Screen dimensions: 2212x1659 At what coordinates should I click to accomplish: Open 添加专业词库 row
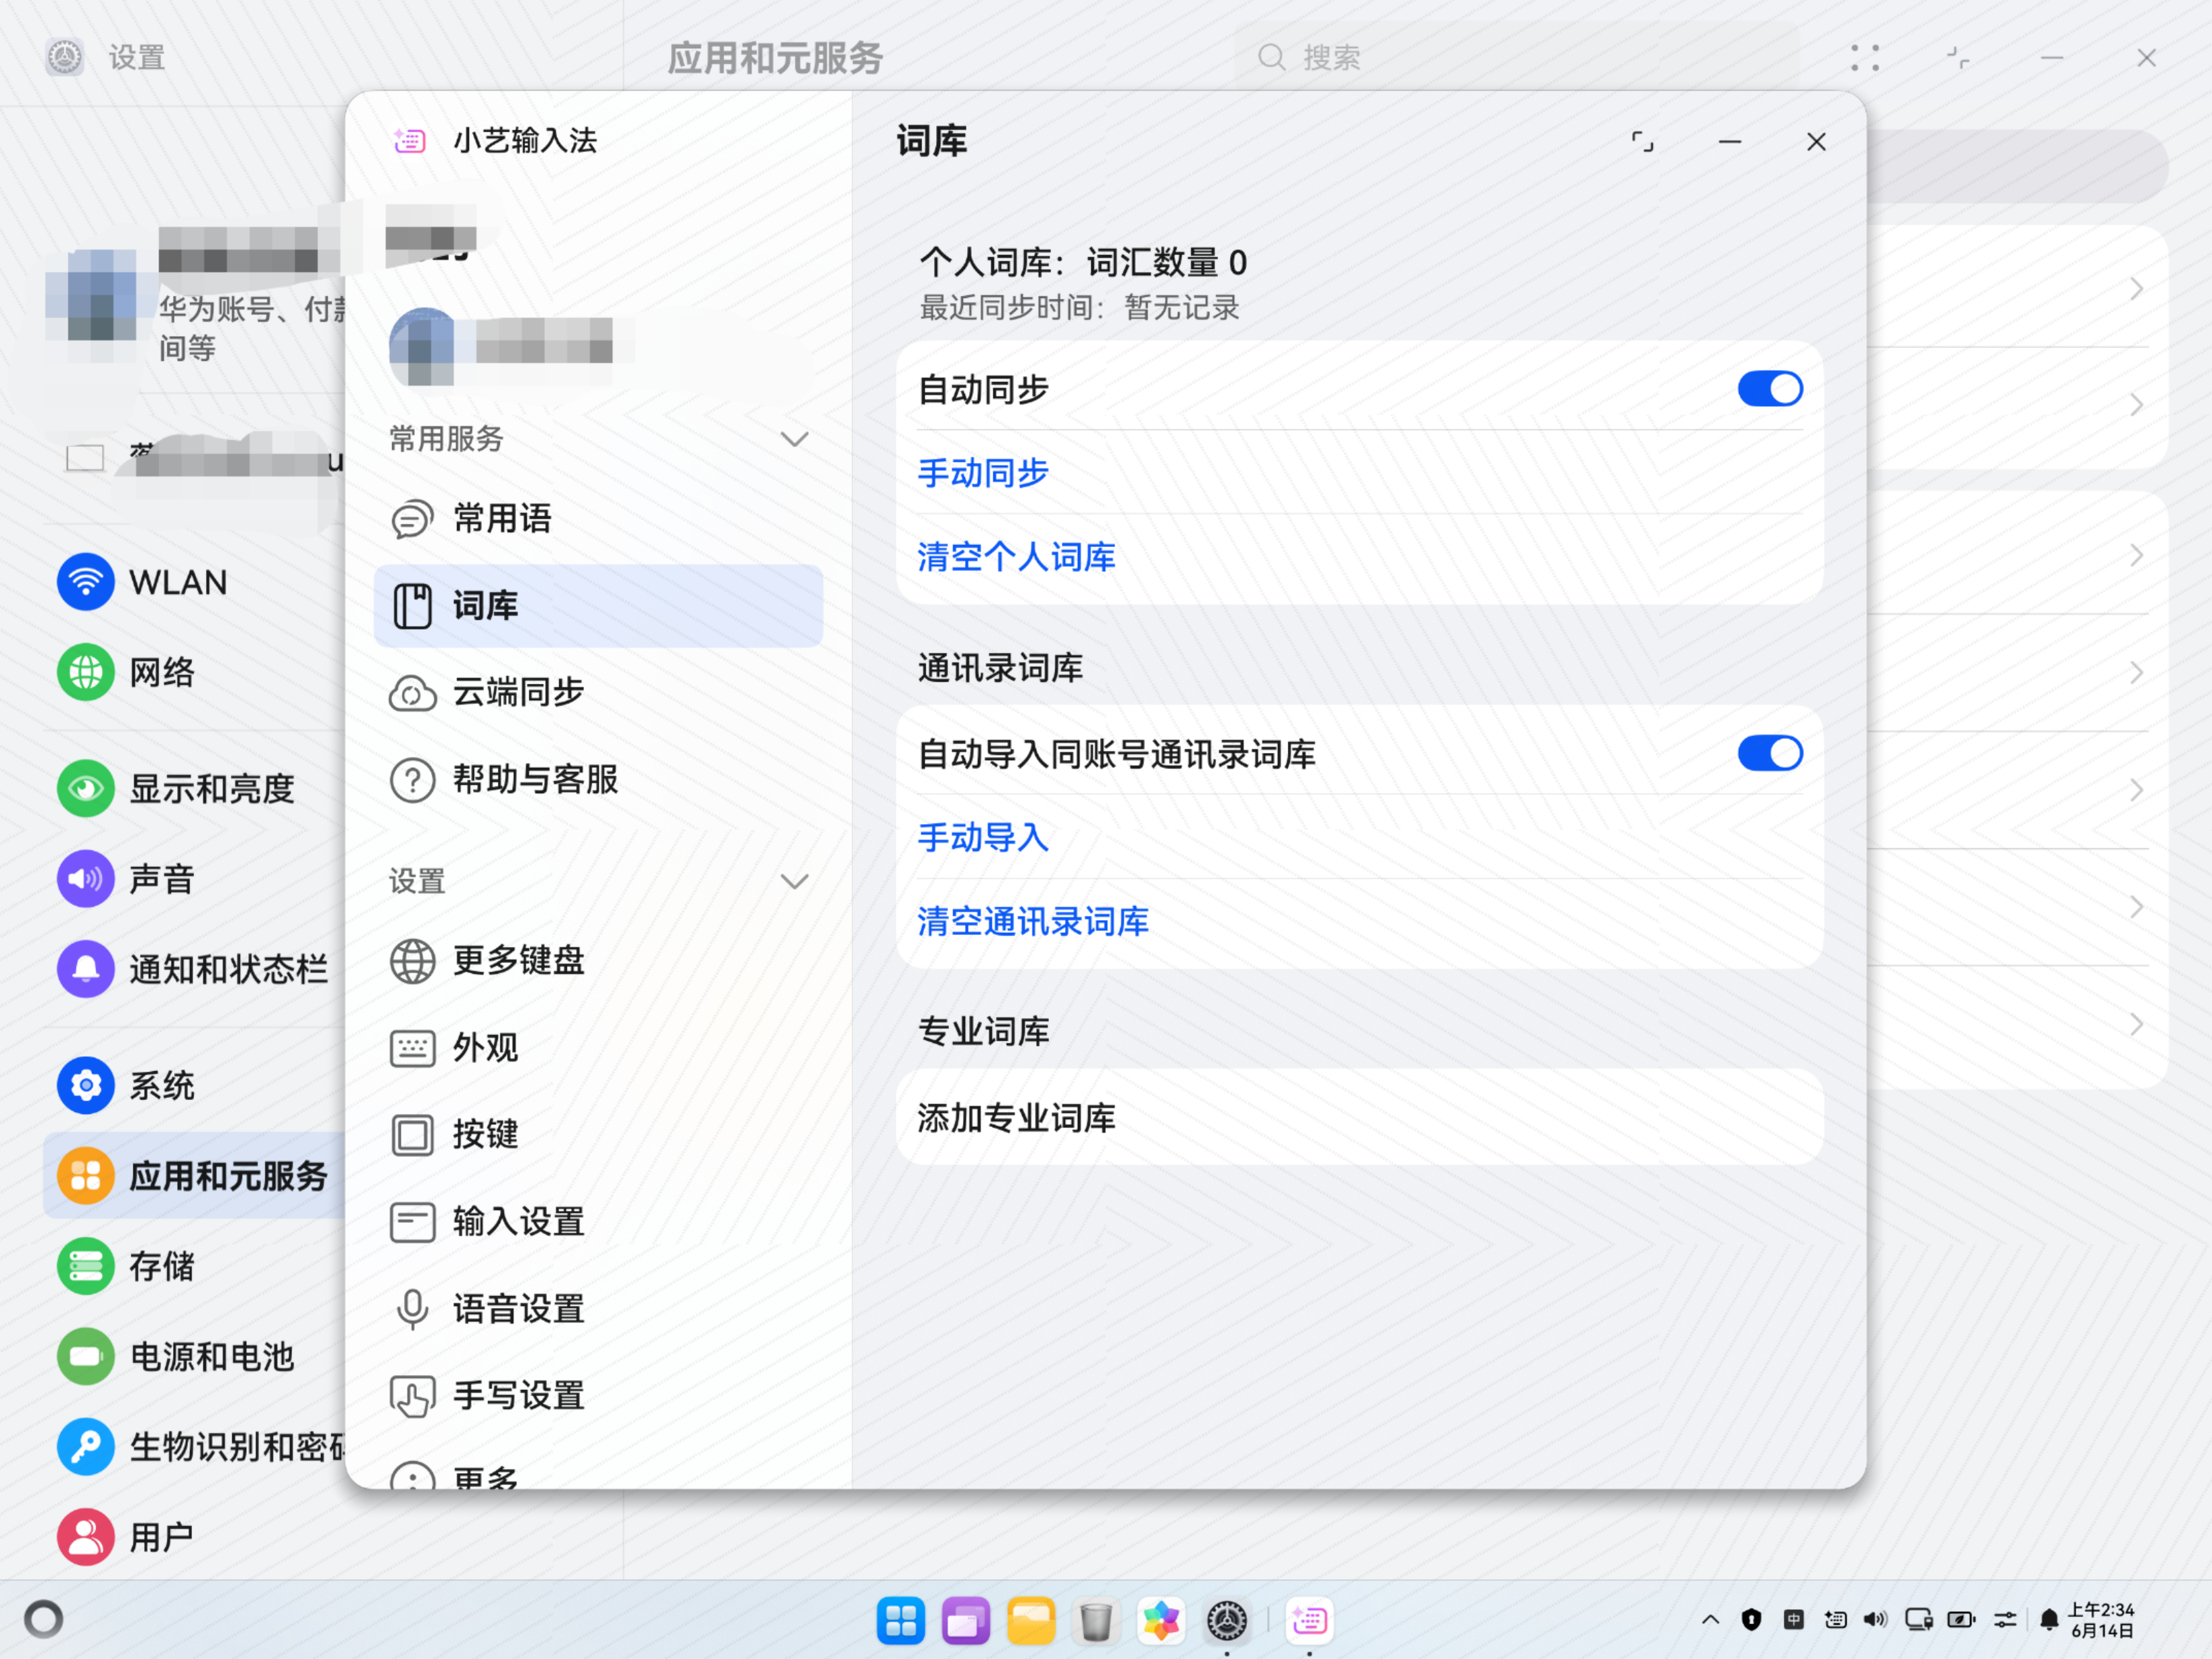1360,1117
